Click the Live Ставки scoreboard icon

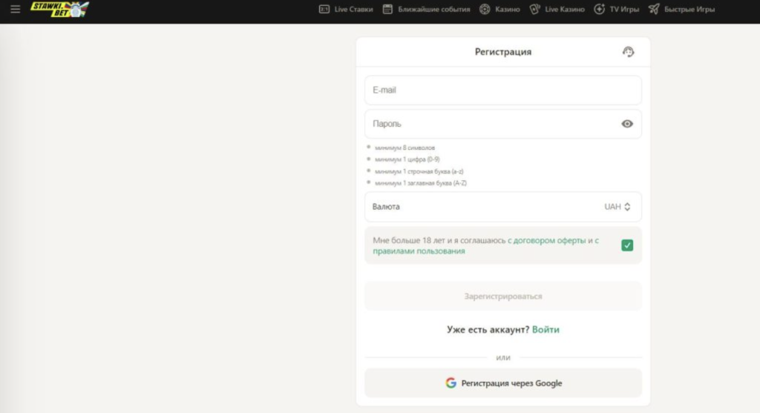324,9
